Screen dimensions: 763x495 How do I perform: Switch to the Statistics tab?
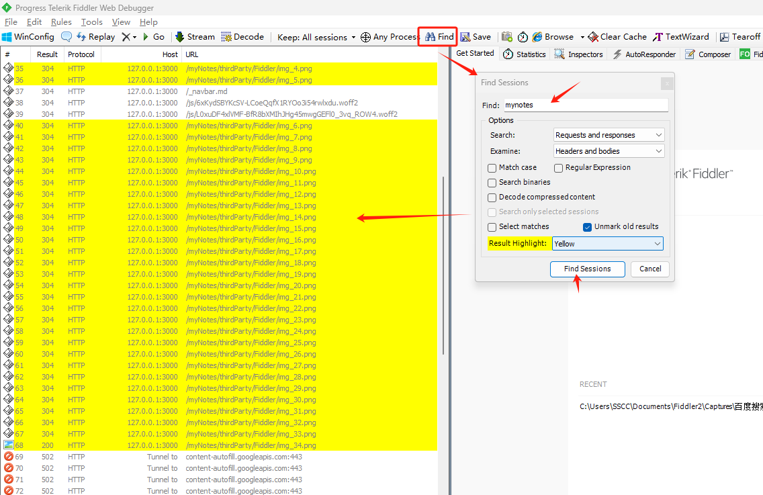(524, 54)
